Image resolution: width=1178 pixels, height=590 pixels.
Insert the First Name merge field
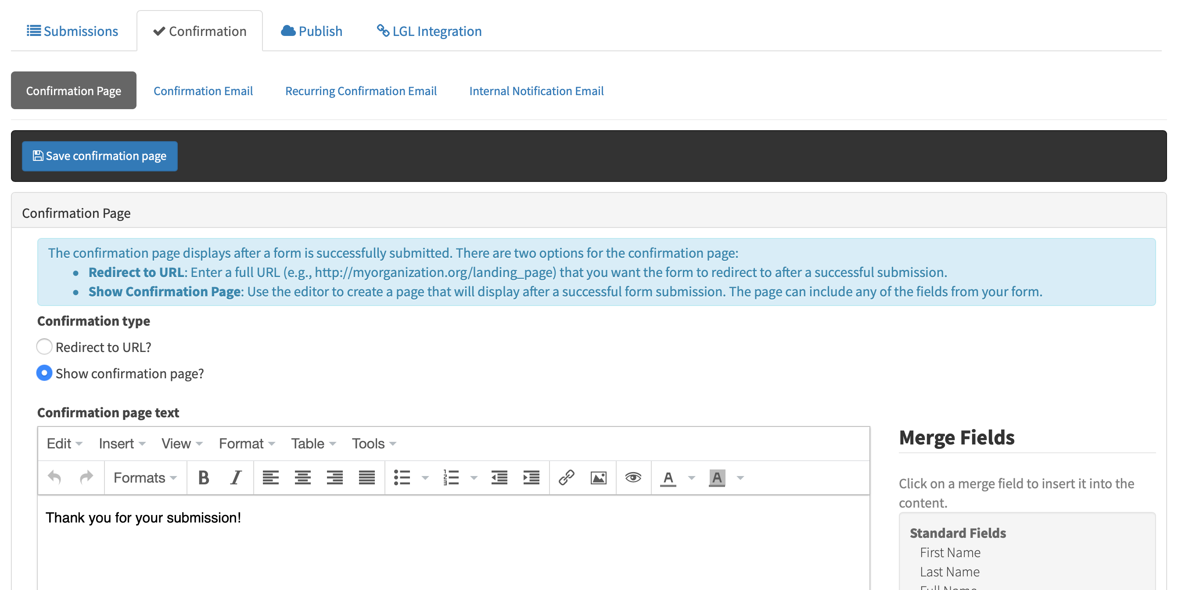point(950,553)
